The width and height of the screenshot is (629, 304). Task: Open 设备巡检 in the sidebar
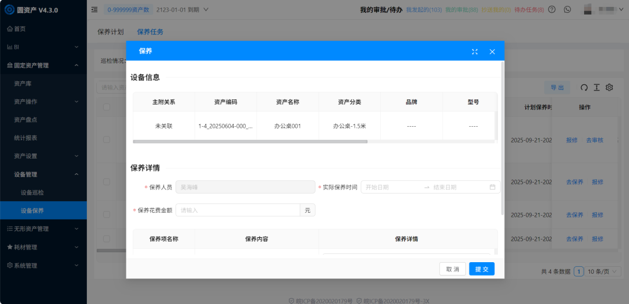(32, 192)
